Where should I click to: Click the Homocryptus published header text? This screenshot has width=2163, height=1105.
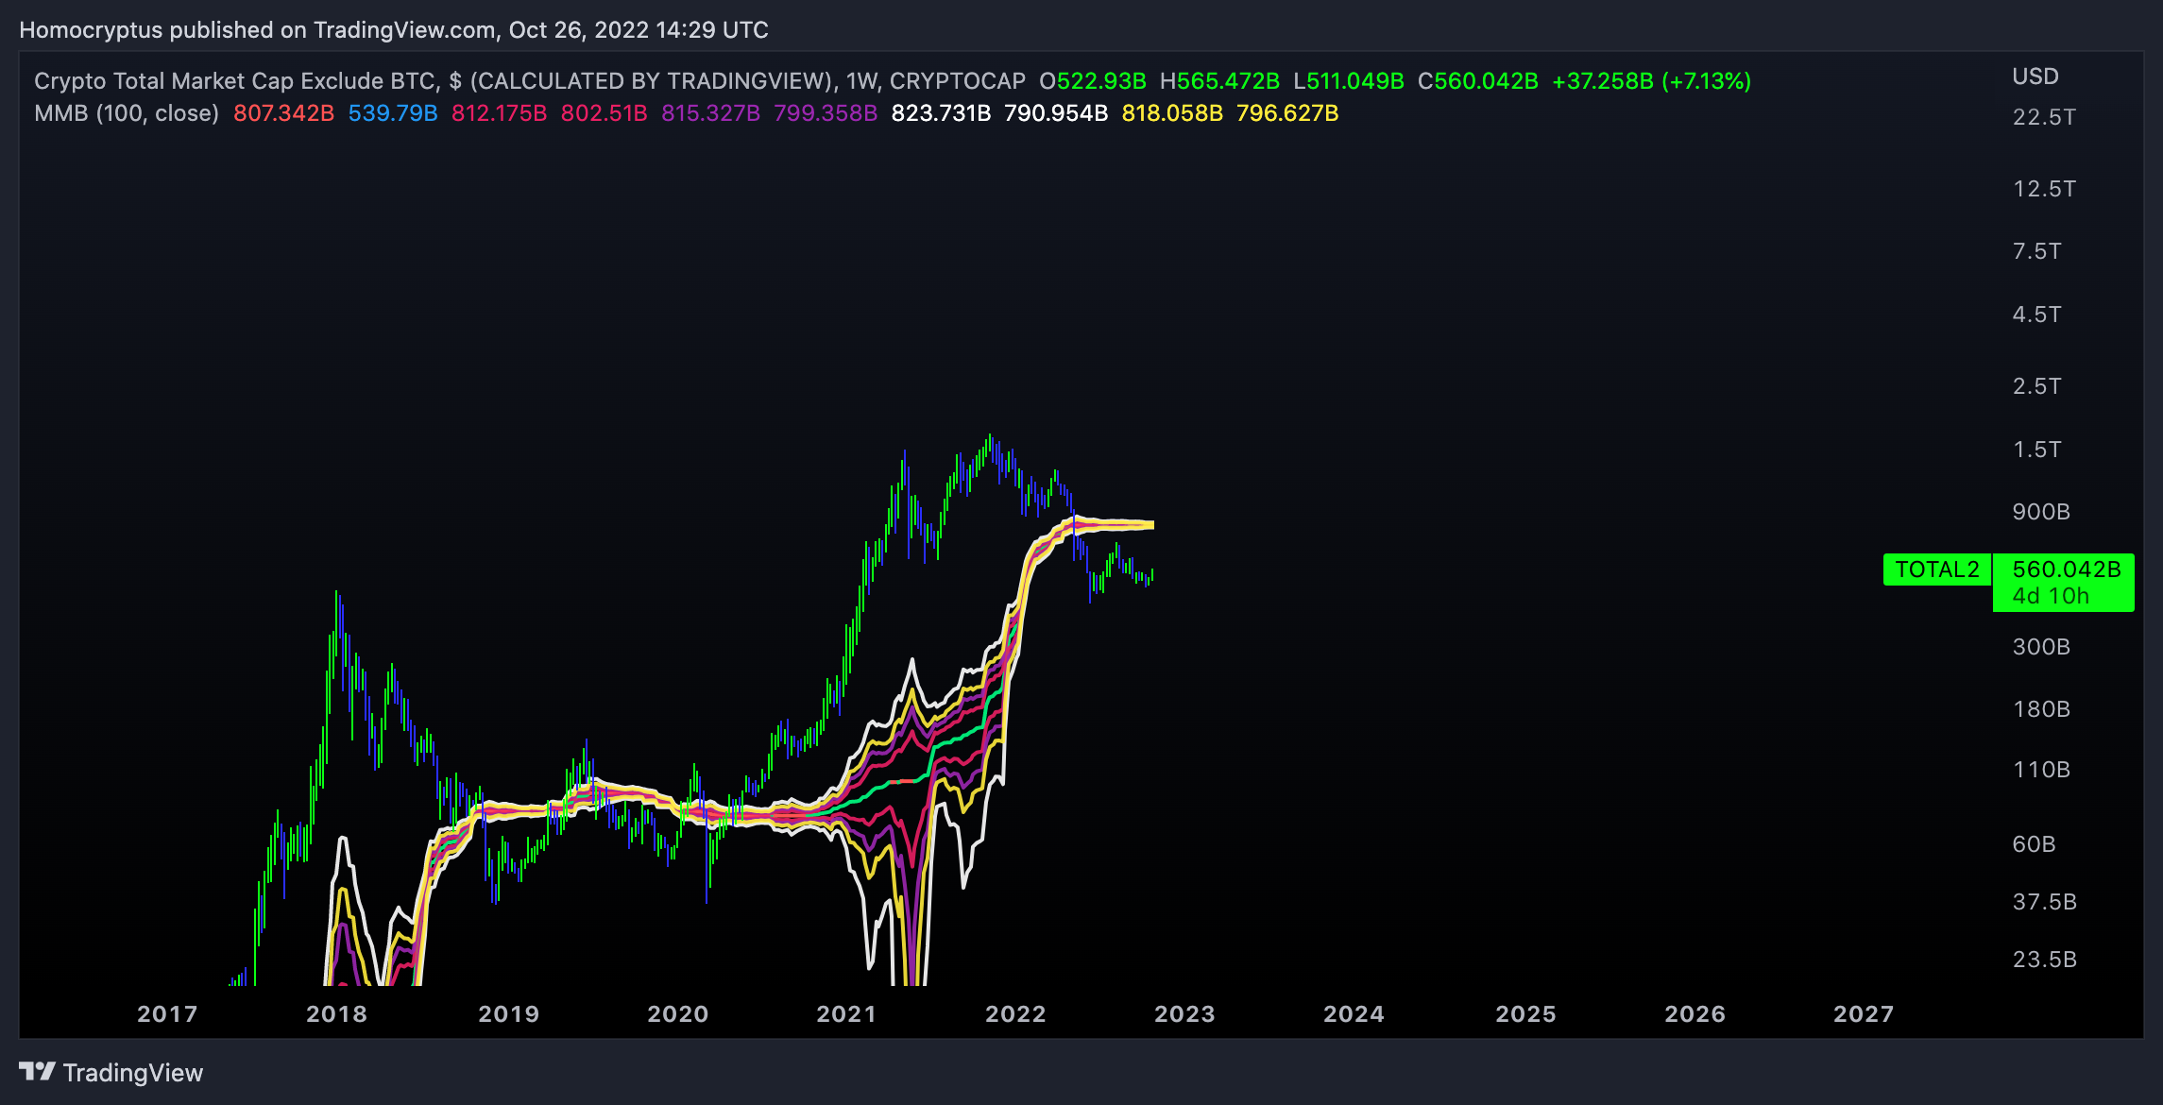(x=394, y=30)
